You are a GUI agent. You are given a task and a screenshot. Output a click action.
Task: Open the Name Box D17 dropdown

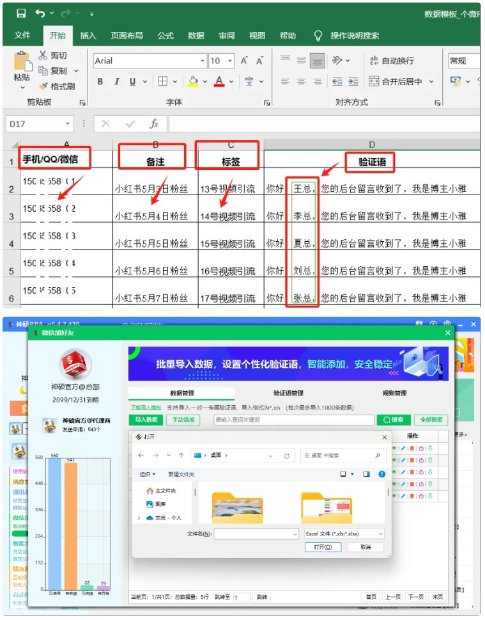pyautogui.click(x=68, y=123)
